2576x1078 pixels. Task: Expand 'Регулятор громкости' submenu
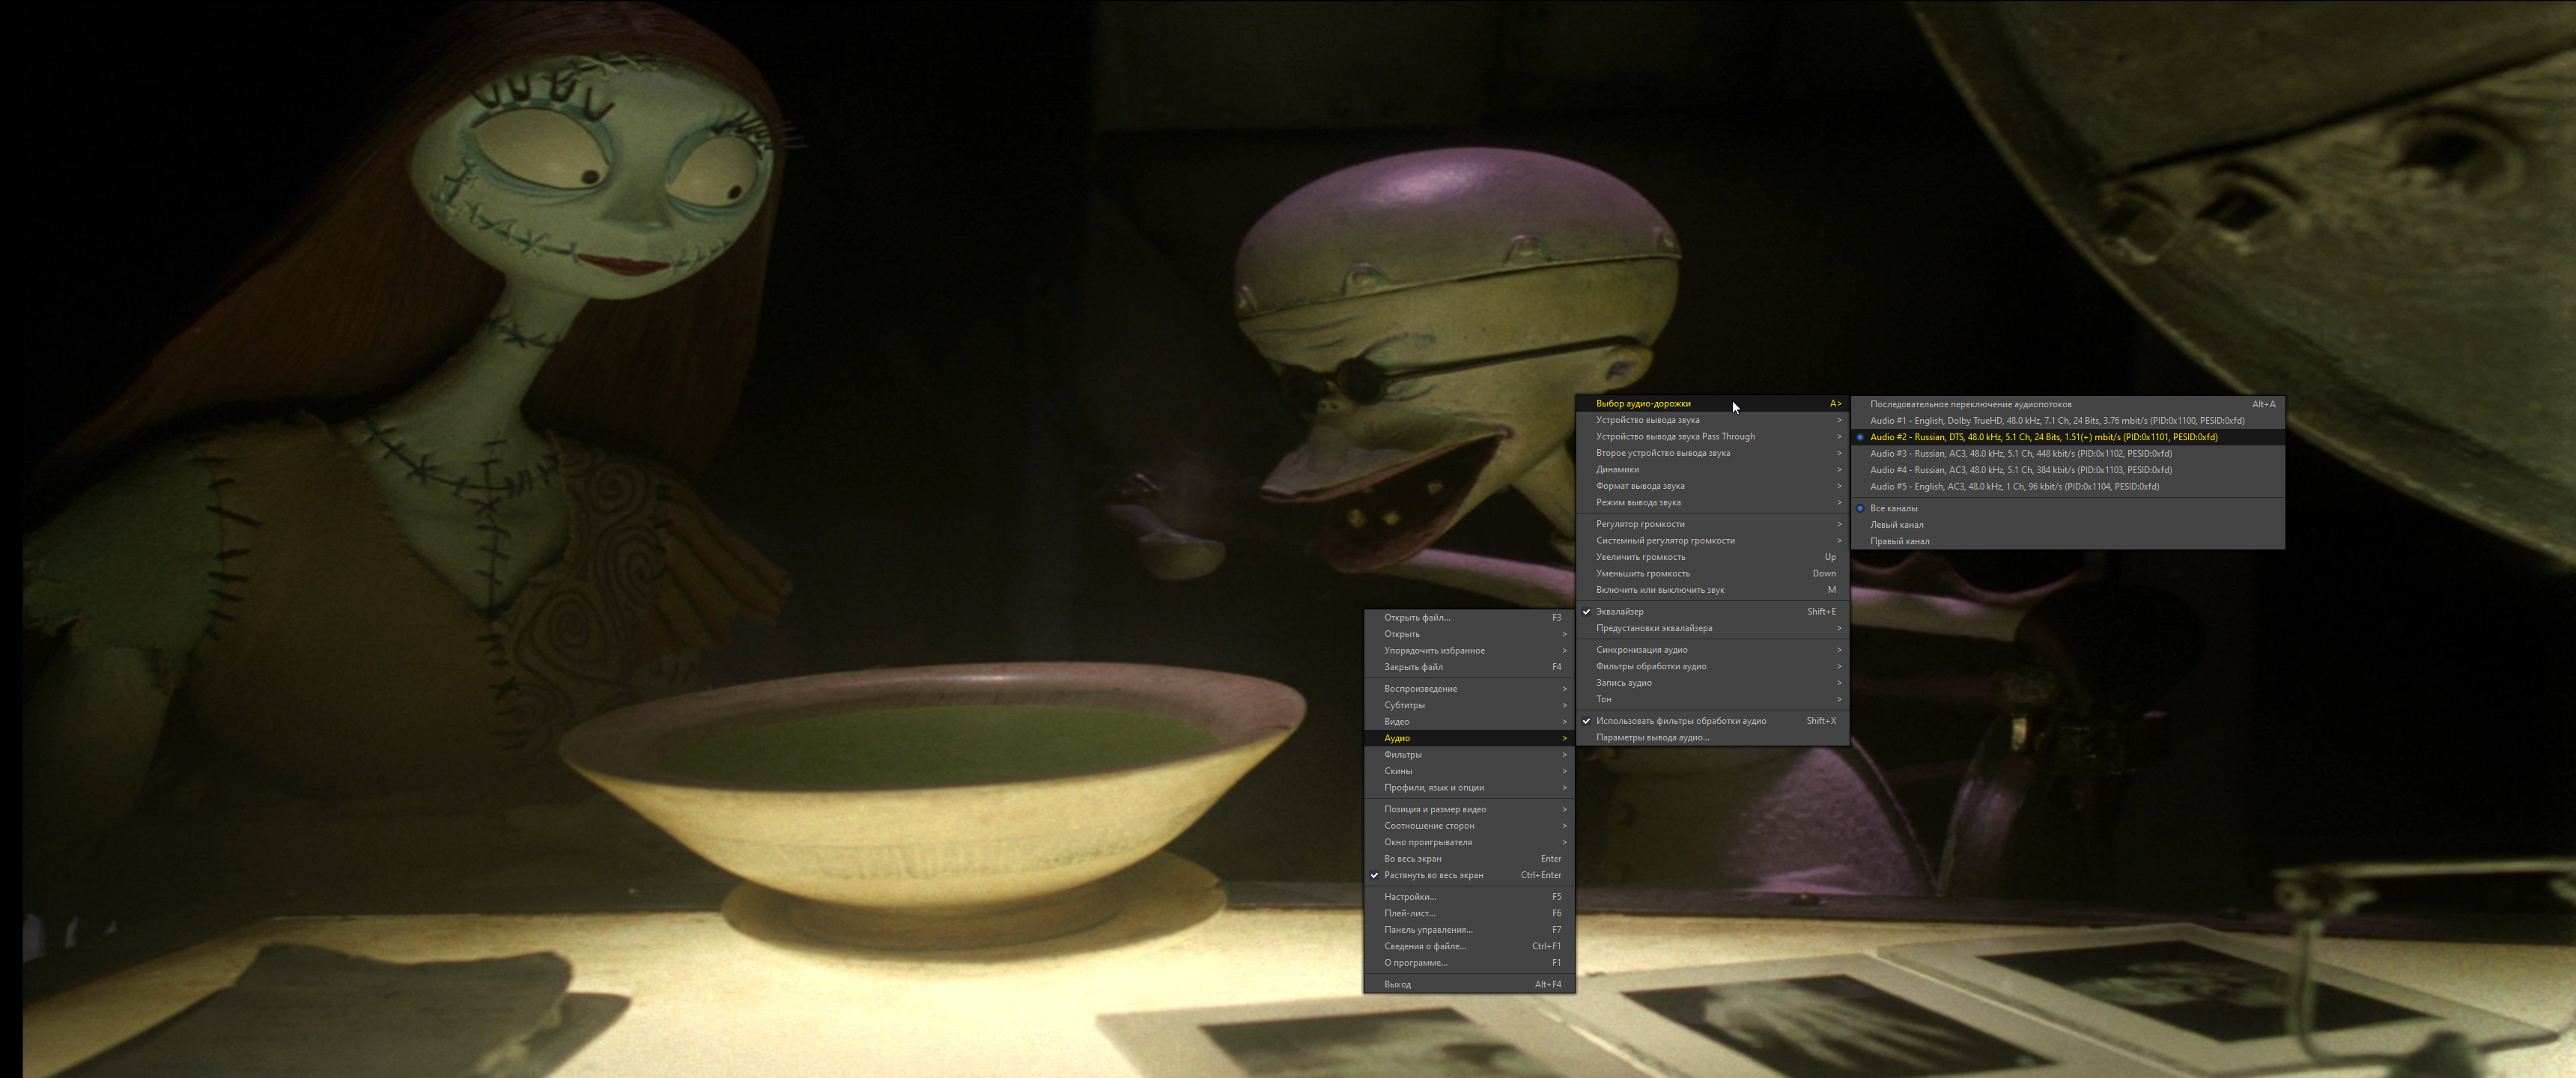click(1712, 524)
